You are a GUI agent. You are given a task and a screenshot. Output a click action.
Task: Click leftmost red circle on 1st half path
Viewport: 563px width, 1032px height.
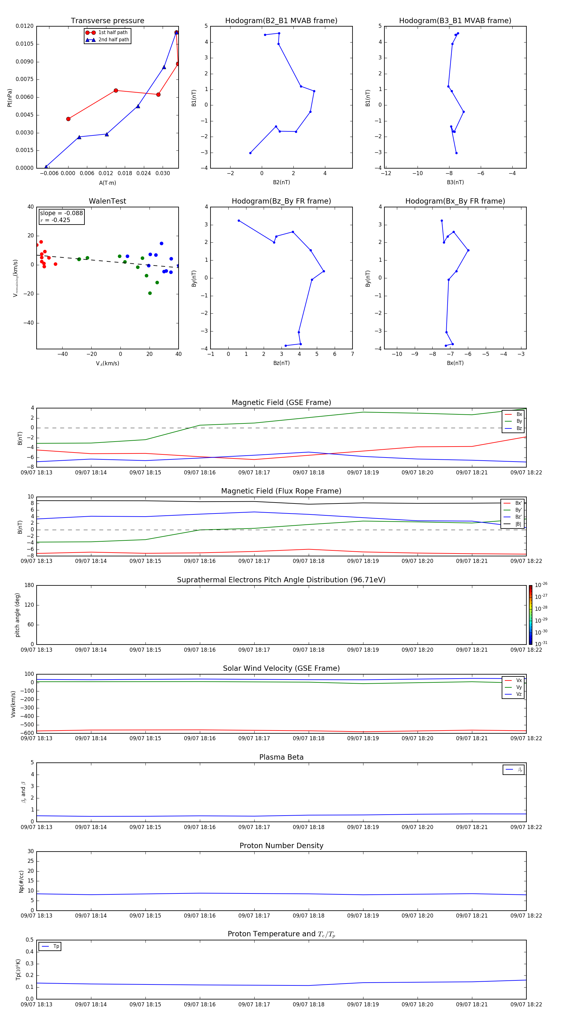[68, 119]
